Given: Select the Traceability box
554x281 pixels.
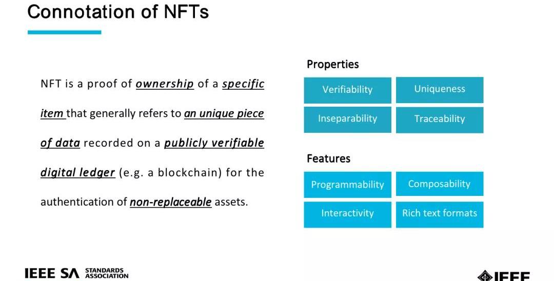Looking at the screenshot, I should tap(440, 120).
